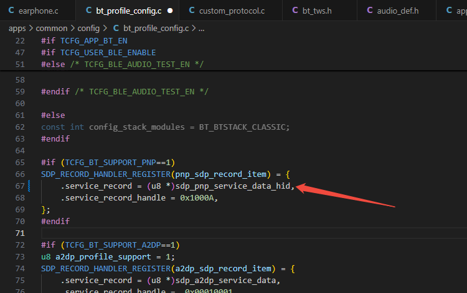Viewport: 467px width, 293px height.
Task: Click 'a2dp_profile_support' on line 73
Action: point(103,257)
